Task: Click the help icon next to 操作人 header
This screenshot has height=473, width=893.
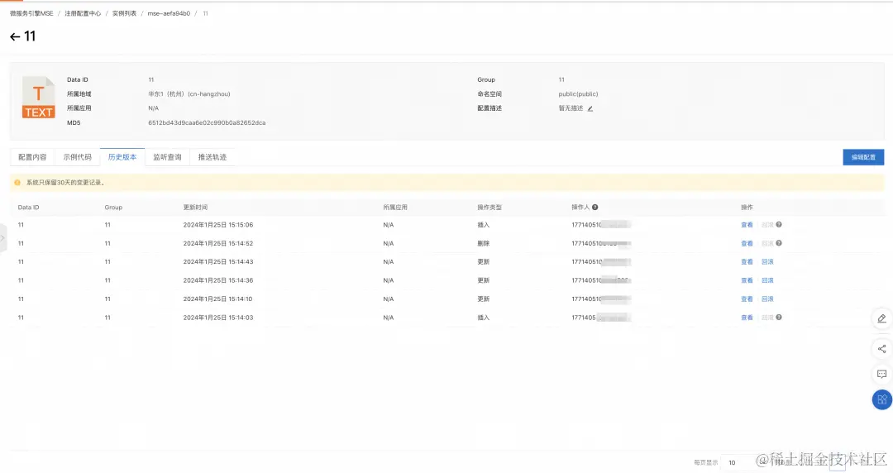Action: [595, 208]
